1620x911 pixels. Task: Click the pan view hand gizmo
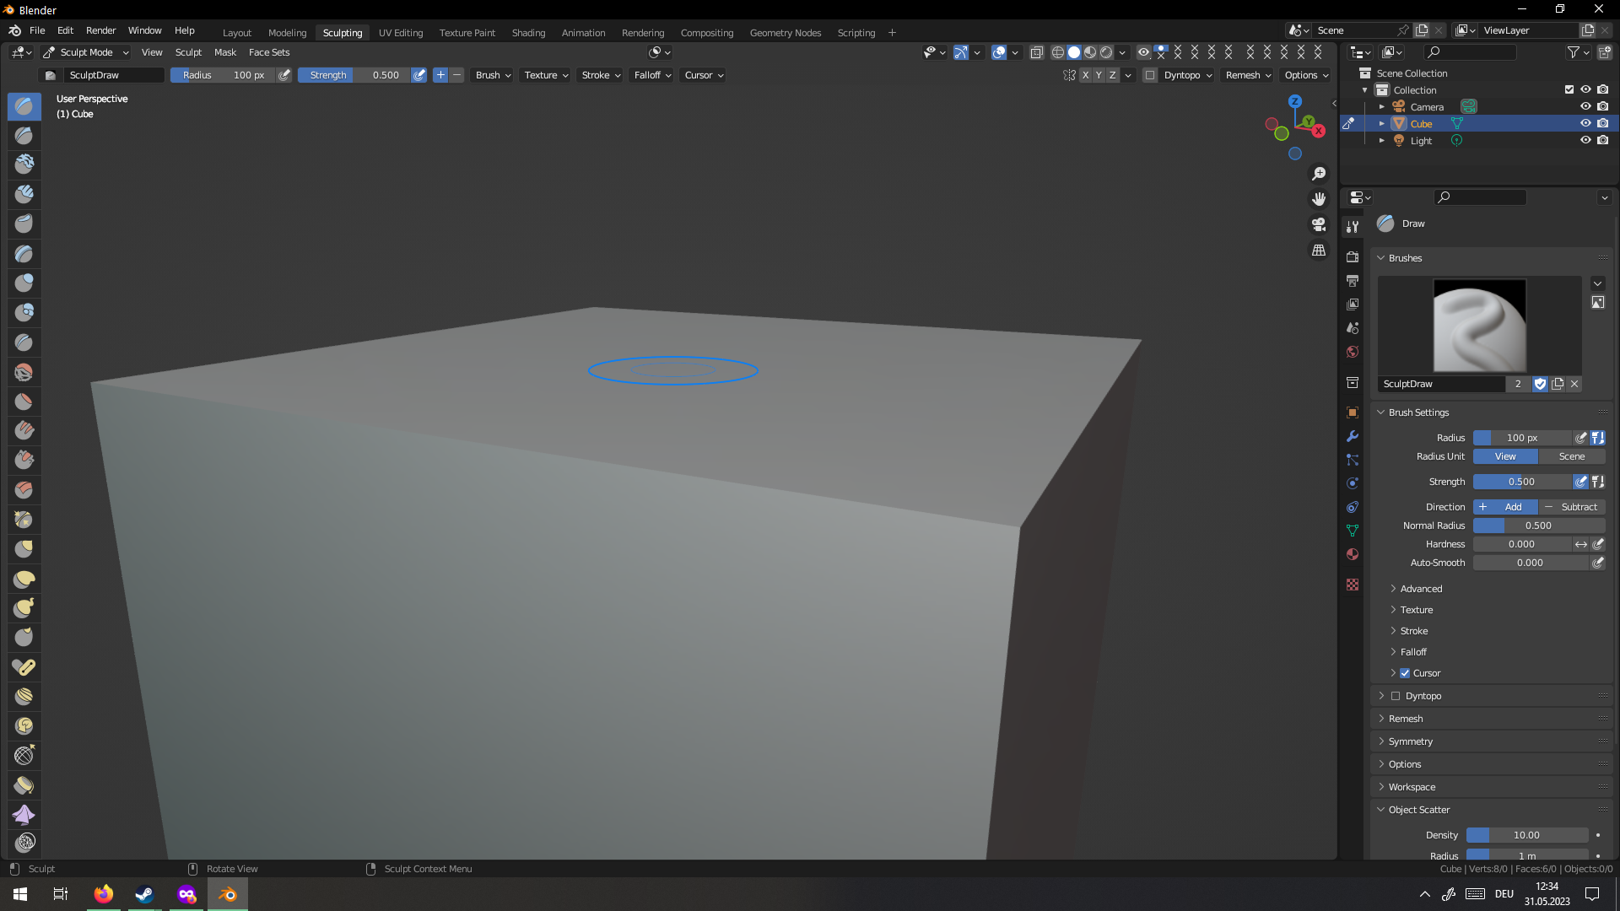(1319, 199)
